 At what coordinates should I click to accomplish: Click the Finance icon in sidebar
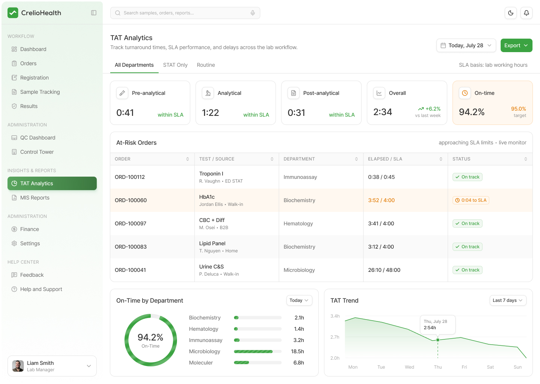click(14, 229)
